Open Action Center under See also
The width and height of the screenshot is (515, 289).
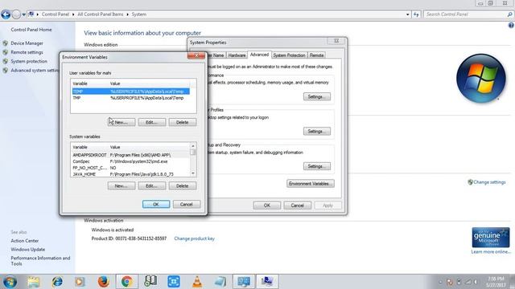tap(25, 241)
